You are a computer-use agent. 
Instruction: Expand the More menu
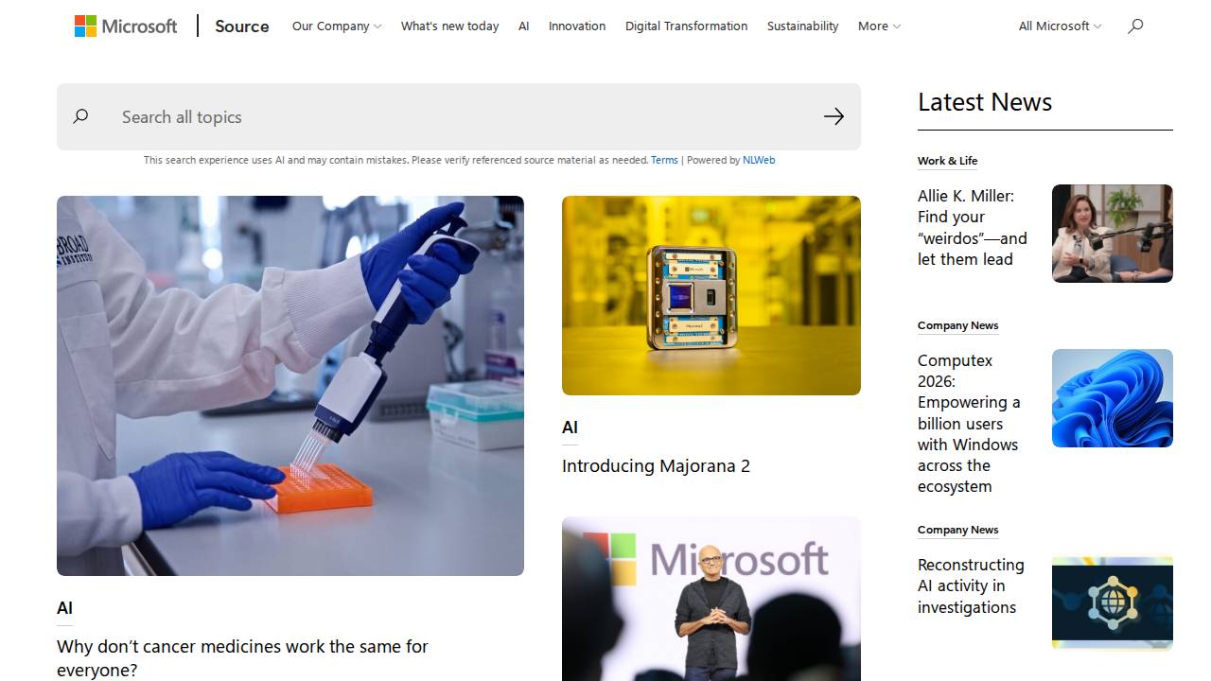(879, 26)
